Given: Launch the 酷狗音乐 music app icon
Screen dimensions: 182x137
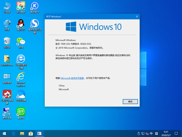Looking at the screenshot, I should 35,7.
